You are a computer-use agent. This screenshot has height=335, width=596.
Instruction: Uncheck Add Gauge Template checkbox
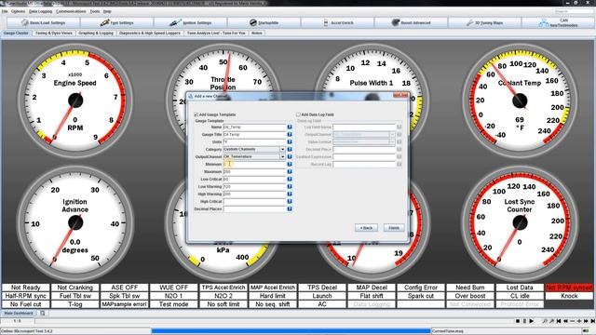[x=196, y=114]
